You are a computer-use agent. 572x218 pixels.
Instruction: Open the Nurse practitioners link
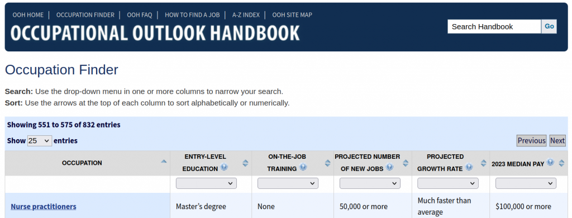coord(44,207)
